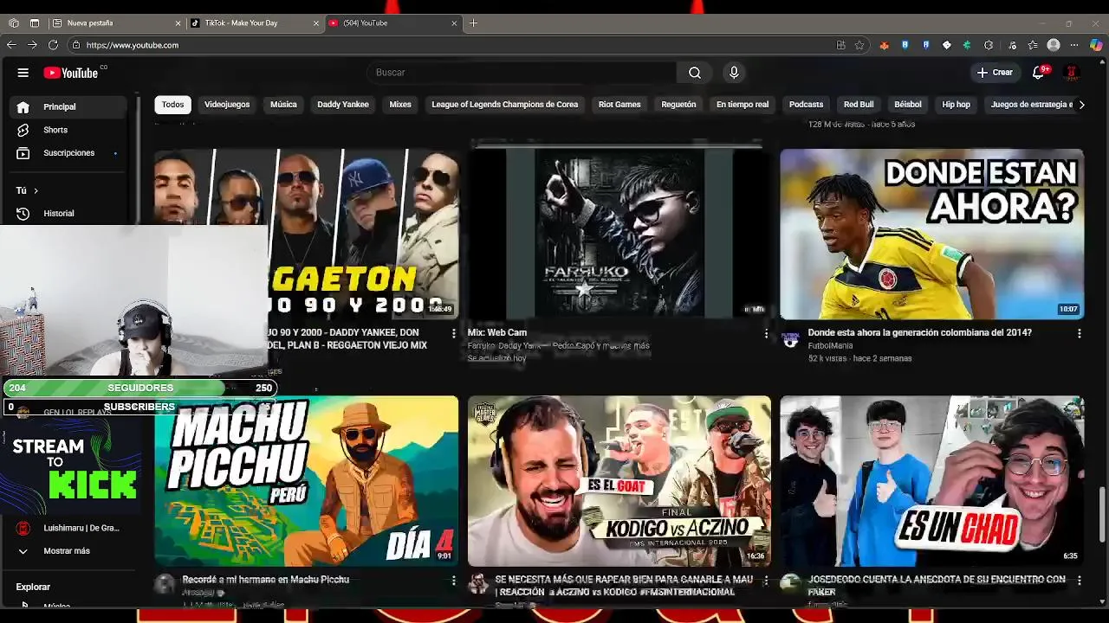Go to Principal in the sidebar
Viewport: 1109px width, 623px height.
pyautogui.click(x=69, y=106)
